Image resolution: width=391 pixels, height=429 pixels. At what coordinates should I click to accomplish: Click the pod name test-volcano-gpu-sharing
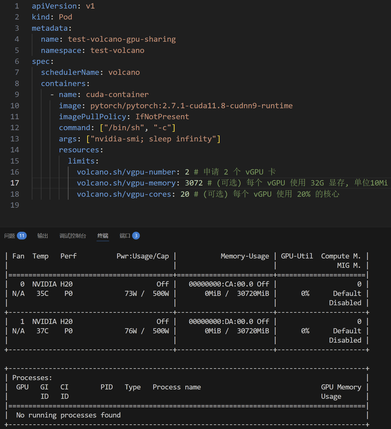[x=122, y=39]
